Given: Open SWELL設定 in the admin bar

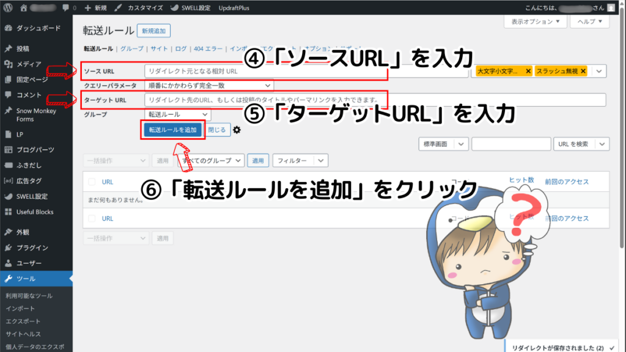Looking at the screenshot, I should (191, 7).
